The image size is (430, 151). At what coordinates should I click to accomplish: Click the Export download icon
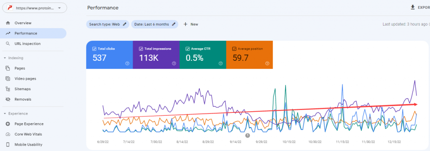pos(413,8)
